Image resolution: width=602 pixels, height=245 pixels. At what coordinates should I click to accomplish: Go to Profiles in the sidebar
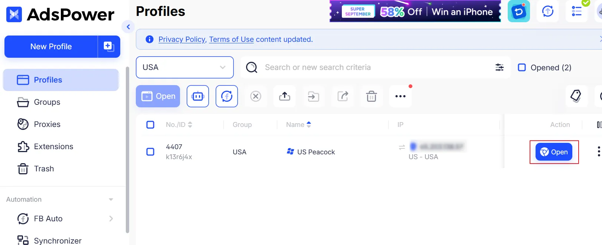tap(61, 80)
